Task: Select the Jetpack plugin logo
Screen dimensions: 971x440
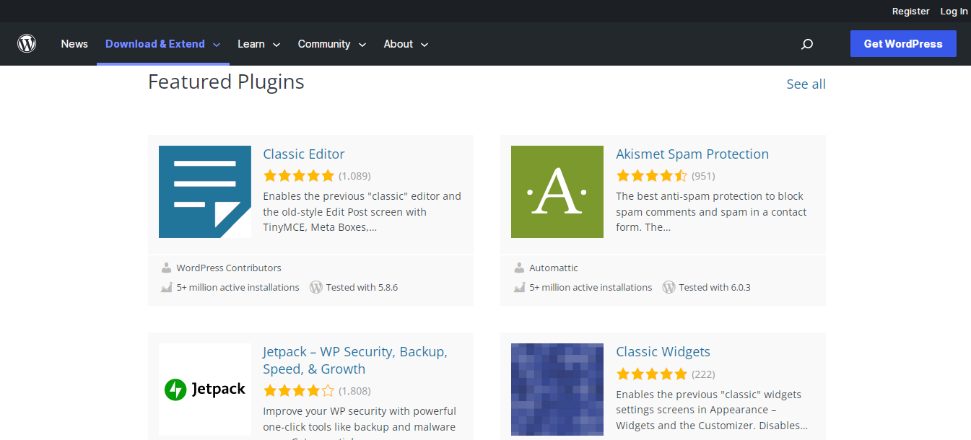Action: (x=205, y=390)
